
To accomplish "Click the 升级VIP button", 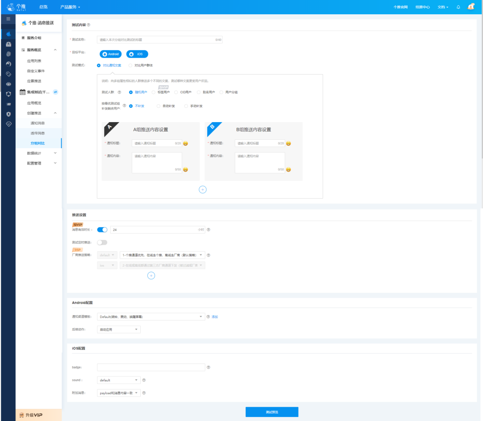I will click(38, 415).
